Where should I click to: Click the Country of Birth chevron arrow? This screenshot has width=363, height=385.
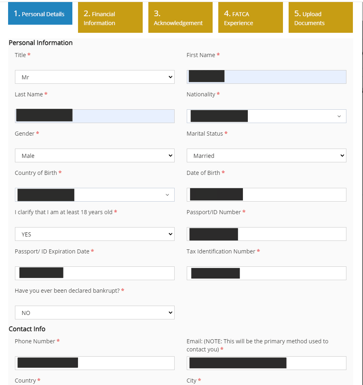click(167, 195)
